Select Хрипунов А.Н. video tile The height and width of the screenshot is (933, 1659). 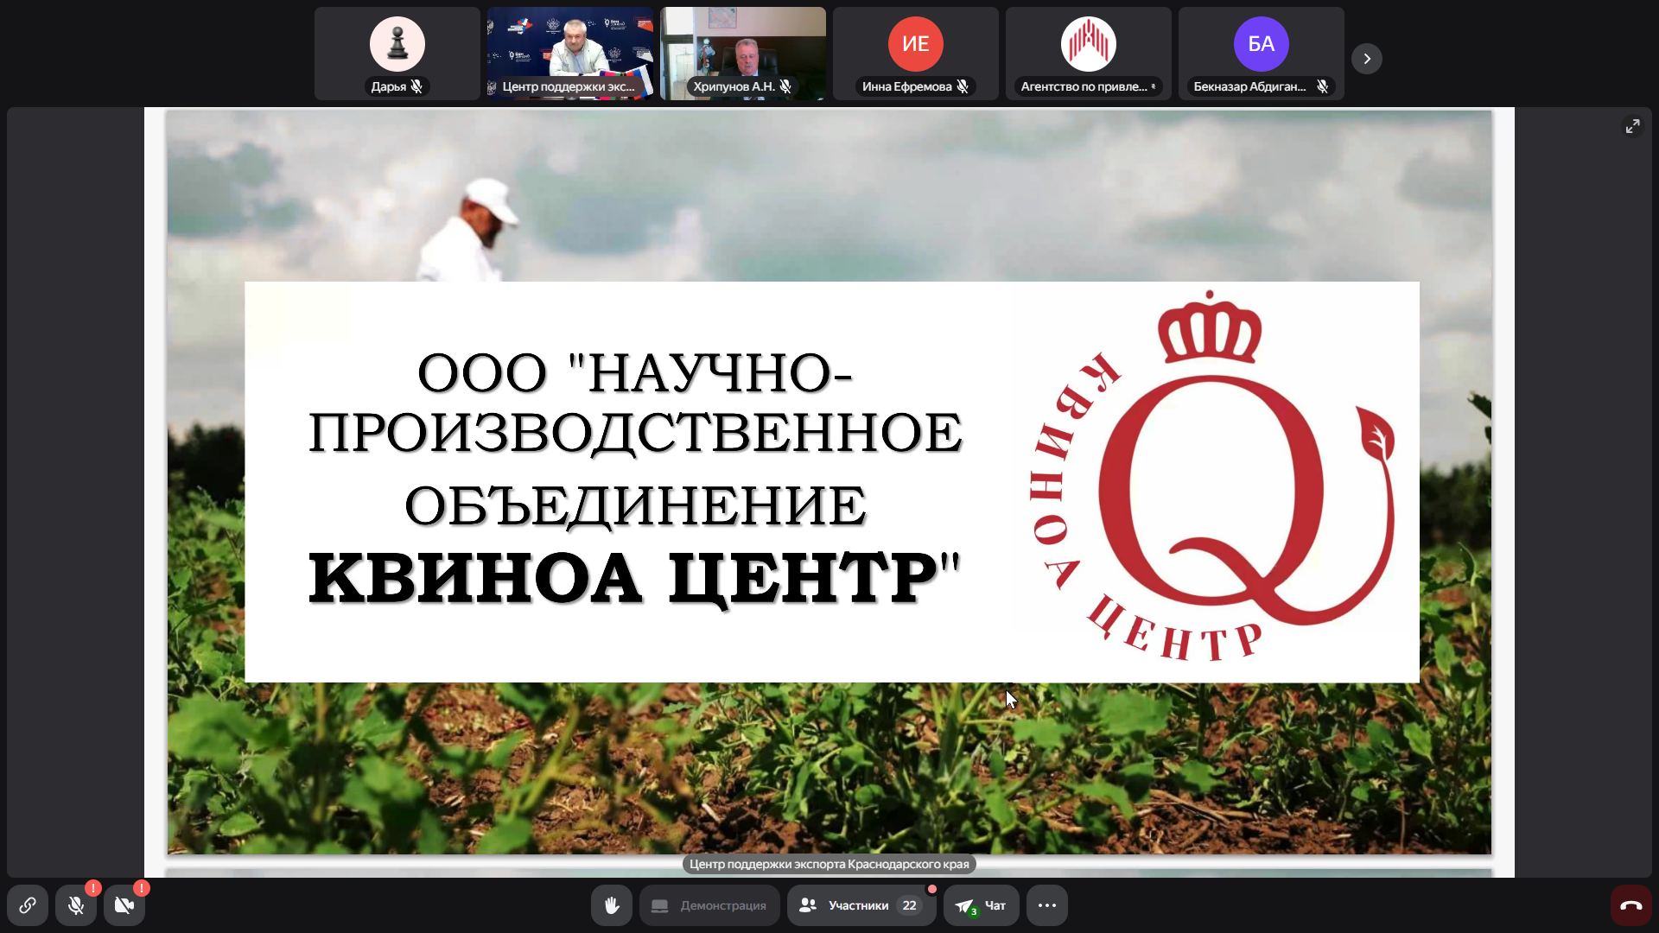[743, 54]
